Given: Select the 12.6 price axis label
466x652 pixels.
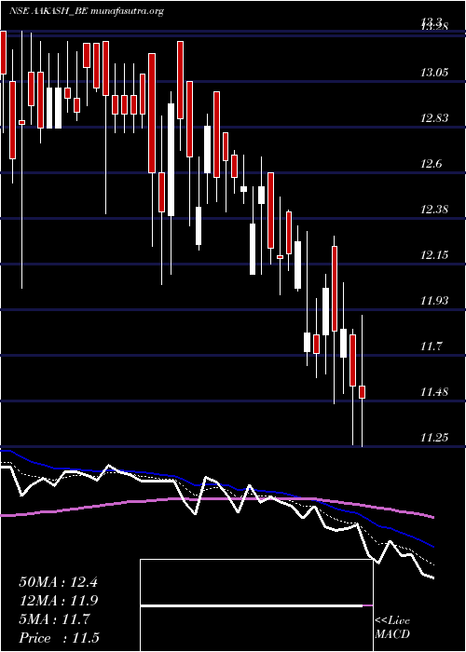Looking at the screenshot, I should (x=431, y=165).
